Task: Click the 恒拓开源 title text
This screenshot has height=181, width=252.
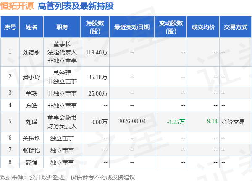Action: pos(17,6)
